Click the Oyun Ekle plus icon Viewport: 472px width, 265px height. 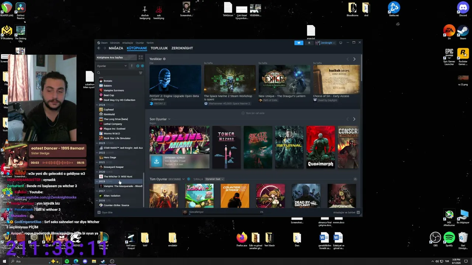[99, 212]
